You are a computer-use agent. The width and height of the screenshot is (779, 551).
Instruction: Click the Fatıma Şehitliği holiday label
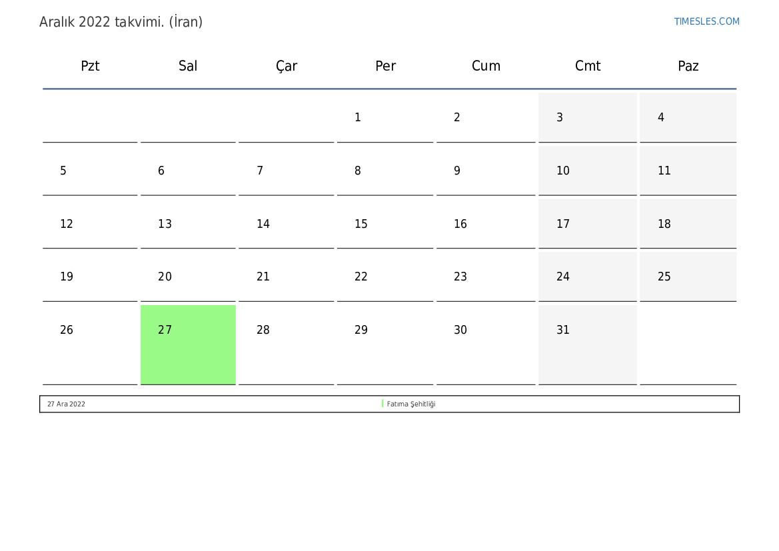click(x=411, y=404)
